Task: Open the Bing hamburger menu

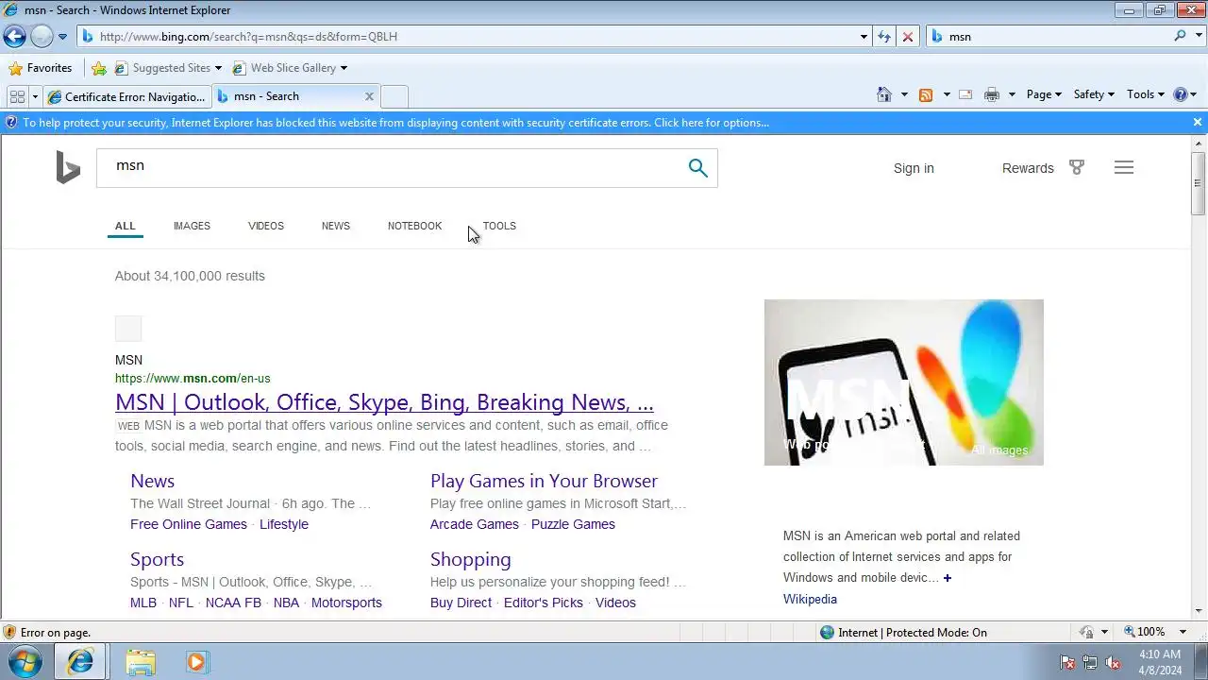Action: click(1123, 167)
